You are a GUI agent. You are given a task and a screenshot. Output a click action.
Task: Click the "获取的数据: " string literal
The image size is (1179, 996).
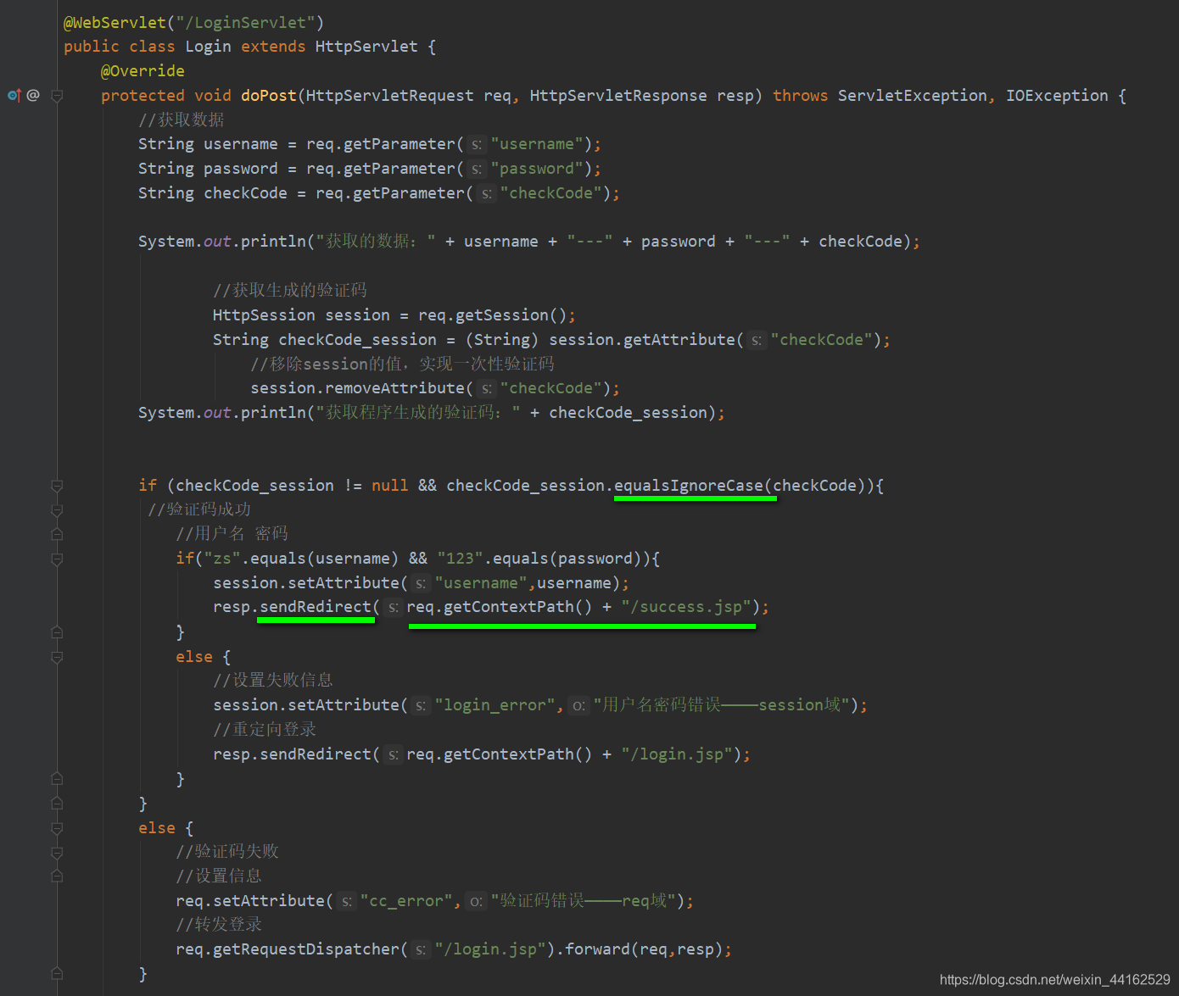(x=376, y=242)
